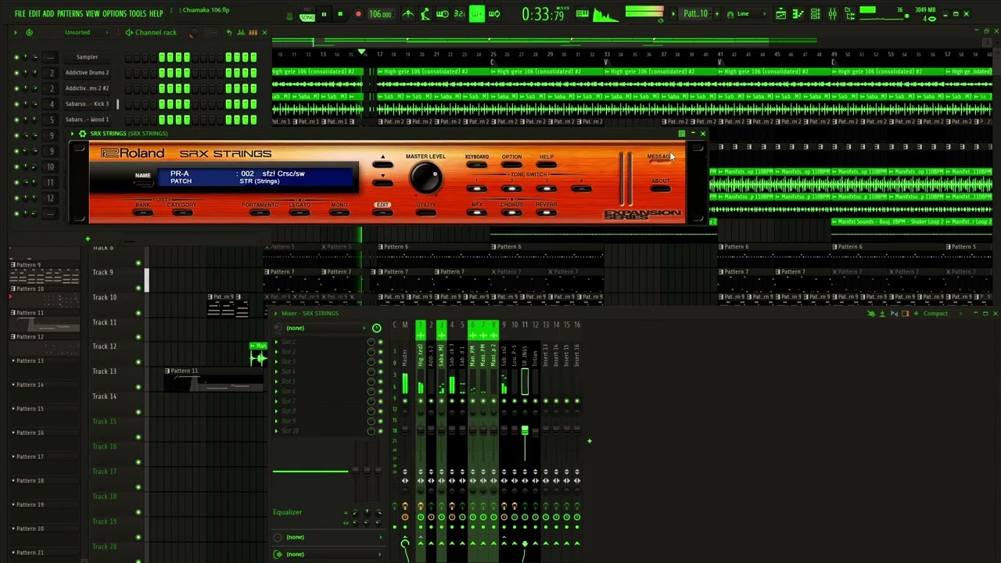Click the channel rack undo arrow icon

coord(228,33)
